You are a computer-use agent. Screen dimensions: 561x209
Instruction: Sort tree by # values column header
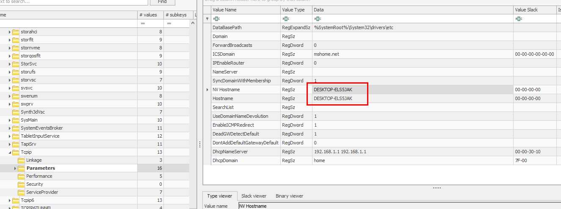tap(150, 15)
